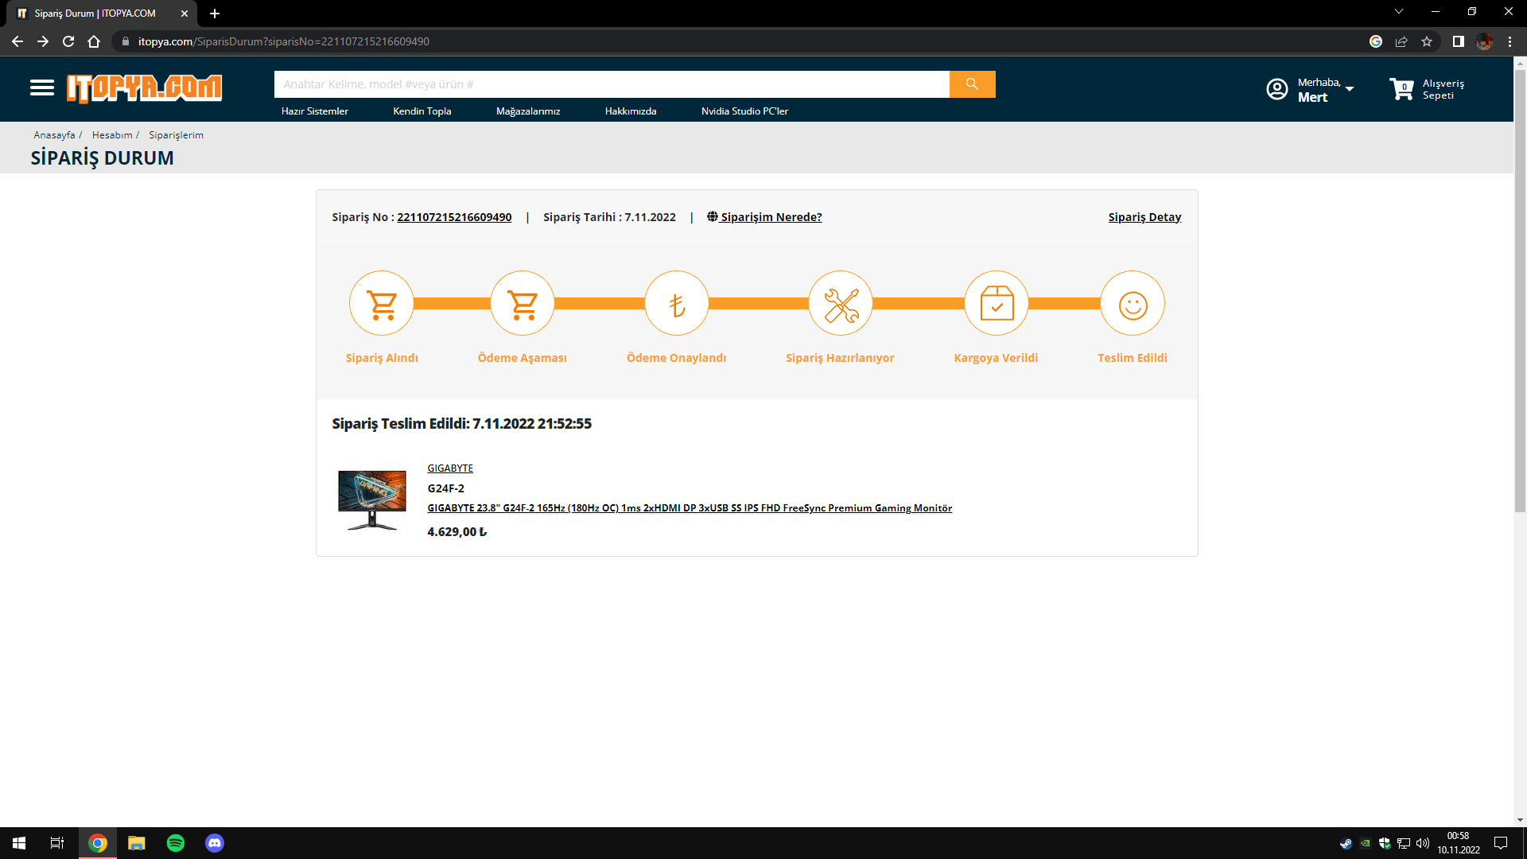The height and width of the screenshot is (859, 1527).
Task: Click the orange search magnifier button
Action: click(x=972, y=84)
